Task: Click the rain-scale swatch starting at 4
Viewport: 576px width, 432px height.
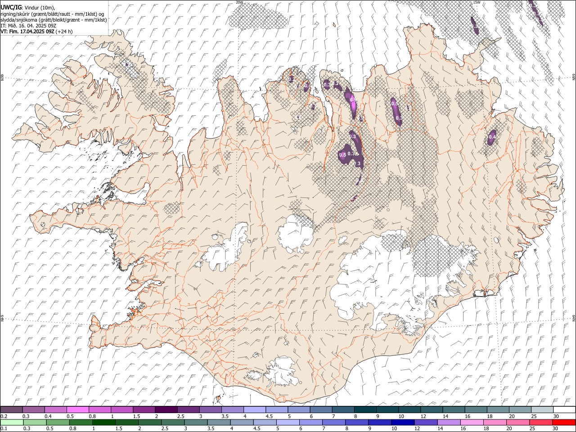Action: (242, 422)
